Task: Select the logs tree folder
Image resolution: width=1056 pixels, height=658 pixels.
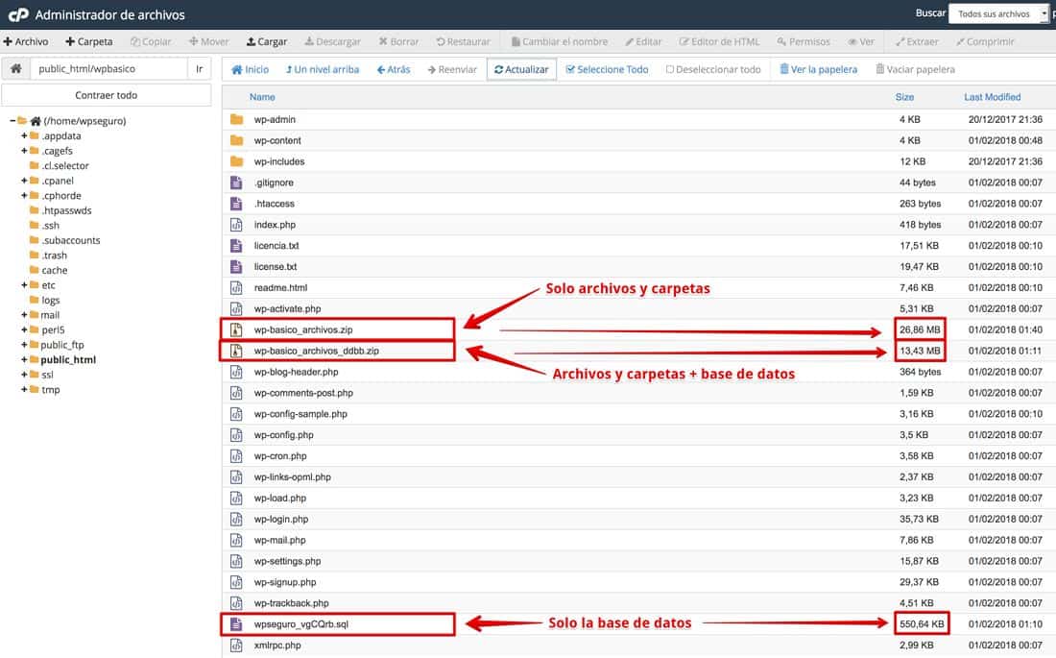Action: point(51,300)
